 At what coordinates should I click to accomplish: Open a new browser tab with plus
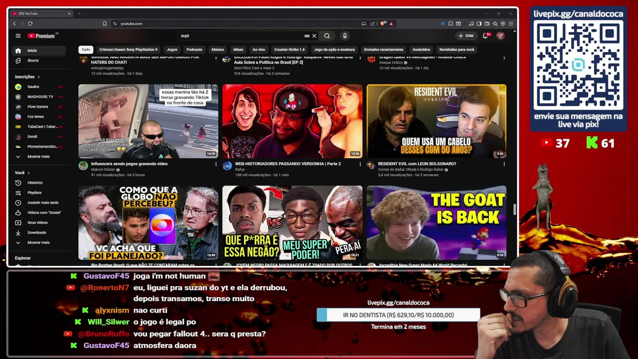point(79,13)
